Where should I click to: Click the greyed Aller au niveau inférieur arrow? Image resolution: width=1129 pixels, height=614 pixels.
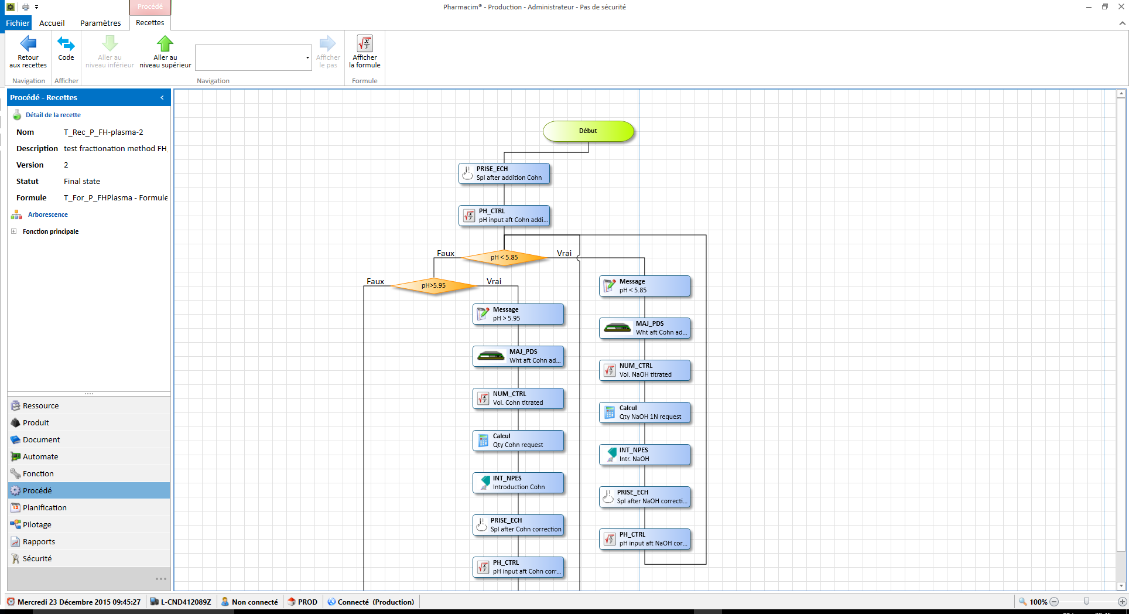(110, 52)
